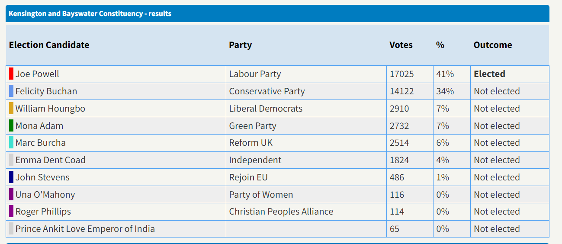Select Prince Ankit Love Emperor of India
The width and height of the screenshot is (562, 244).
pos(85,229)
